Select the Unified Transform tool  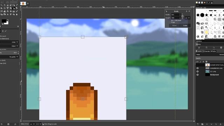[x=8, y=8]
